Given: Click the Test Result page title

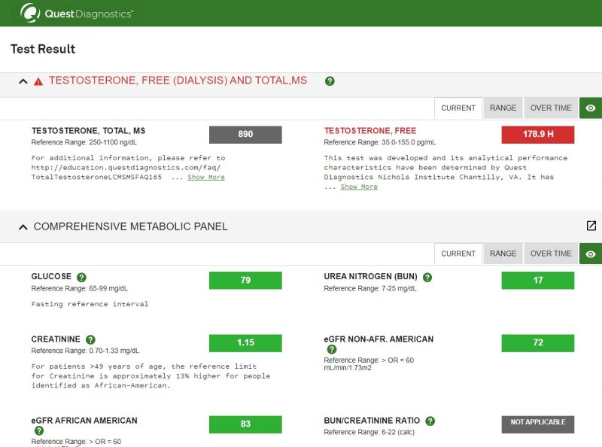Looking at the screenshot, I should 43,49.
